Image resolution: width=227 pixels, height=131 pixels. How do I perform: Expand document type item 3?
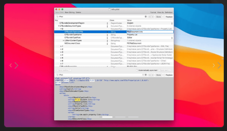point(61,52)
